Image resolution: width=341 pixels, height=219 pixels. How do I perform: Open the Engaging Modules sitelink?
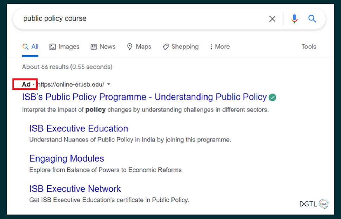point(67,159)
